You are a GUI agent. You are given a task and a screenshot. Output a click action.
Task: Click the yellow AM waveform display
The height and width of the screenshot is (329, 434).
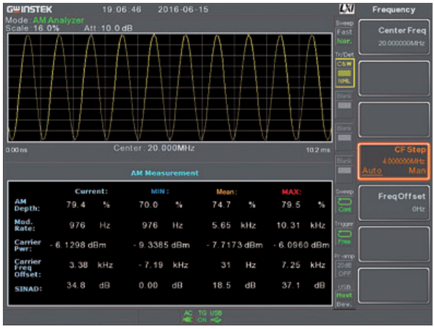(x=170, y=87)
